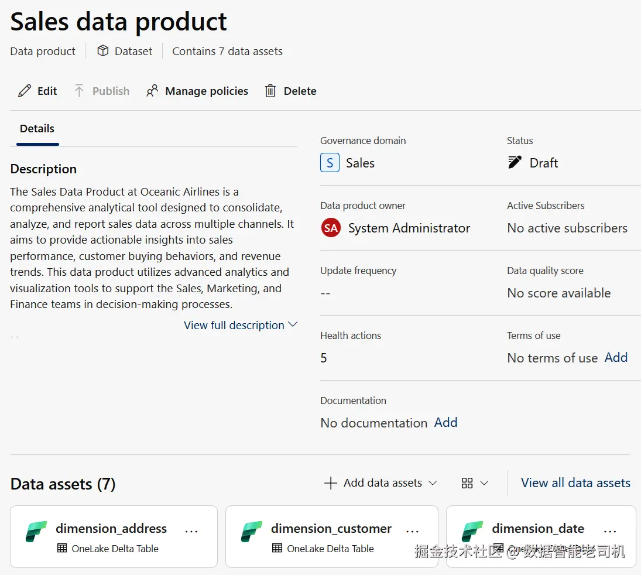Click the Manage policies person icon
This screenshot has height=575, width=641.
point(152,91)
